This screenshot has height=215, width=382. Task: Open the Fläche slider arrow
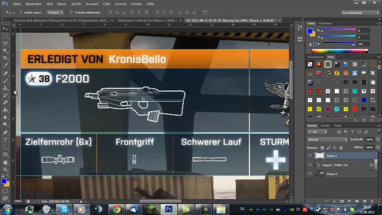[x=378, y=148]
